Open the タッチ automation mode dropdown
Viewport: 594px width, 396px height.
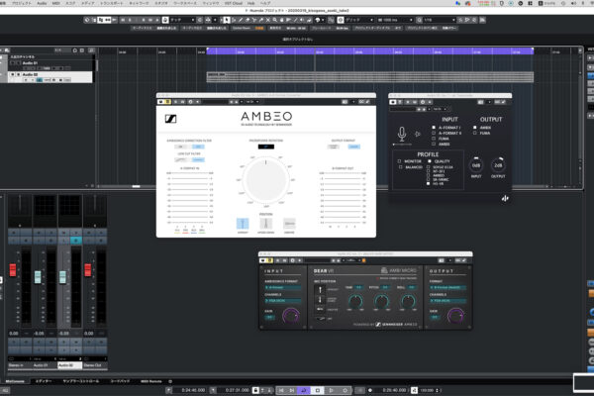182,20
